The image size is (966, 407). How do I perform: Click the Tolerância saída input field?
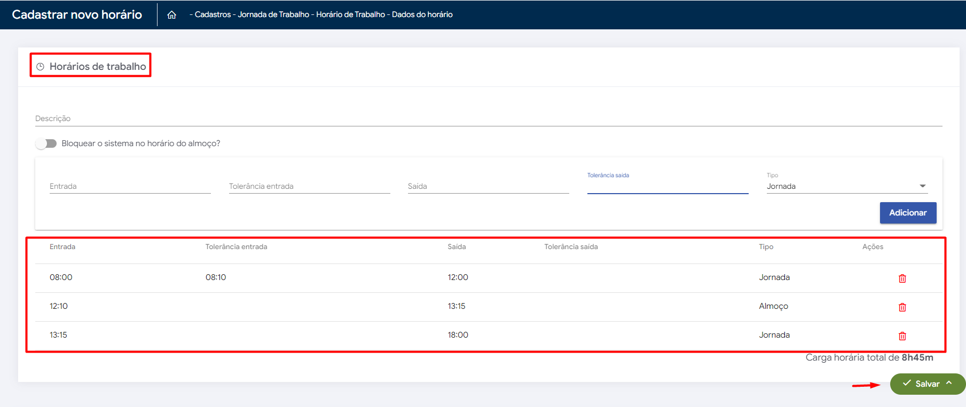[x=667, y=186]
